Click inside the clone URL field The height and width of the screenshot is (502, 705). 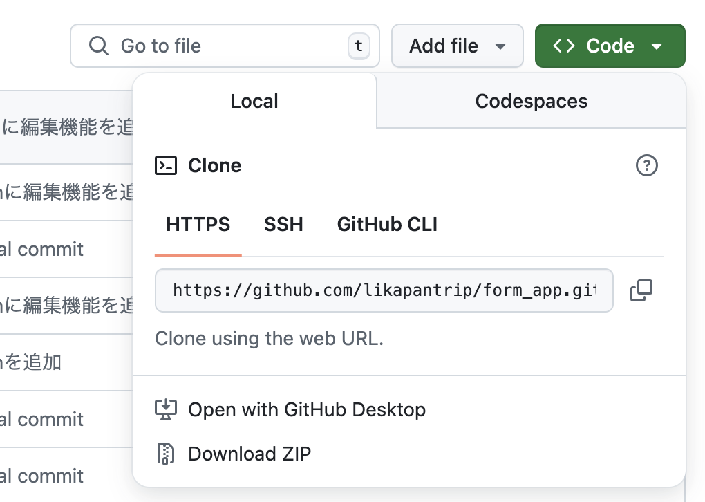pos(384,290)
